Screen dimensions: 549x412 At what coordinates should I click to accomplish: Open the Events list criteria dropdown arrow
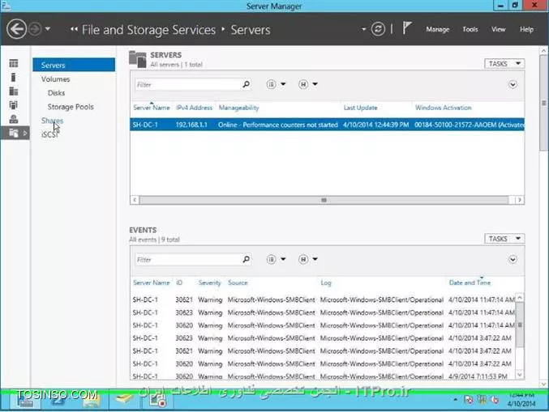[x=283, y=259]
